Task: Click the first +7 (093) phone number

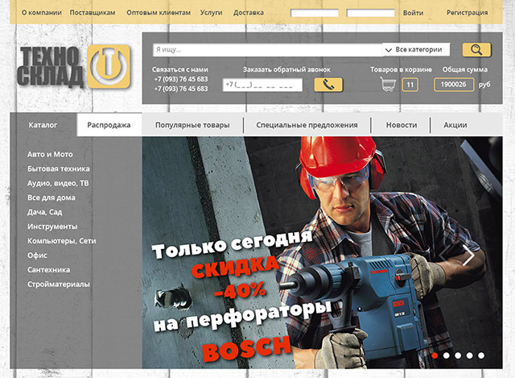Action: (x=181, y=79)
